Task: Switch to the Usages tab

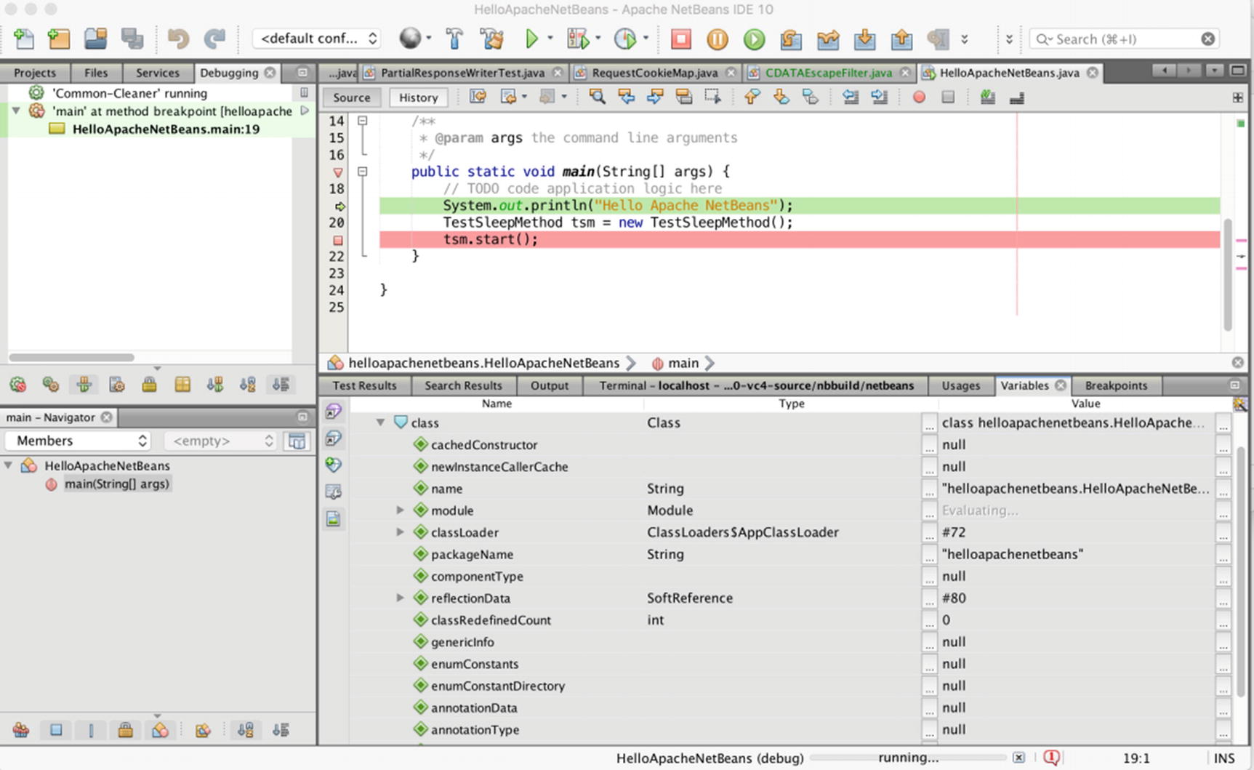Action: [960, 385]
